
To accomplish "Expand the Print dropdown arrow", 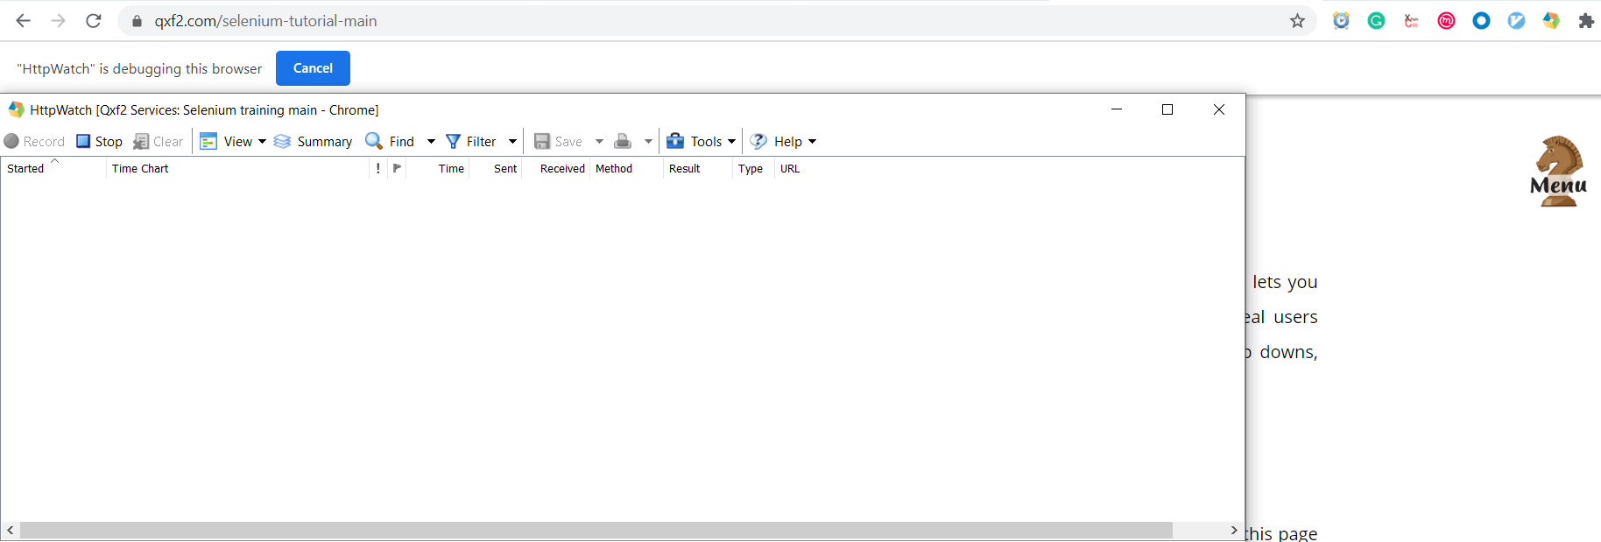I will point(648,142).
